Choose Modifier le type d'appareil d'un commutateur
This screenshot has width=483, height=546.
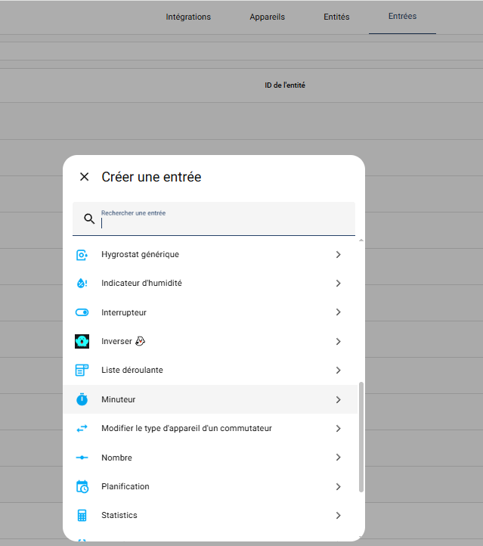186,428
